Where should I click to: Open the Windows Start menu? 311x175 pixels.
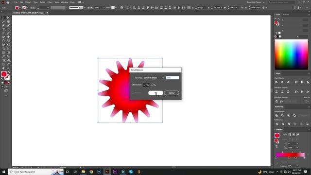tap(4, 172)
